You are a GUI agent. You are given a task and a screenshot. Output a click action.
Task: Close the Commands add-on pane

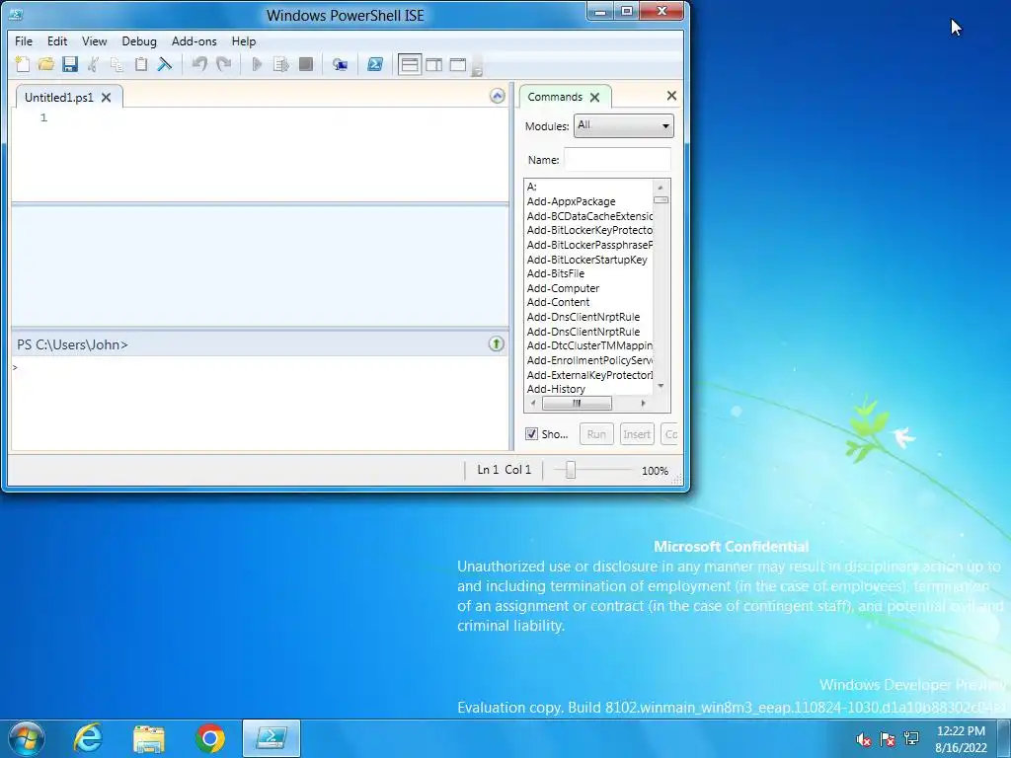(x=671, y=96)
